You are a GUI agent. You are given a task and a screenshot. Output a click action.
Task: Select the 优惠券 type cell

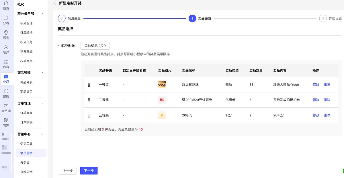point(230,100)
